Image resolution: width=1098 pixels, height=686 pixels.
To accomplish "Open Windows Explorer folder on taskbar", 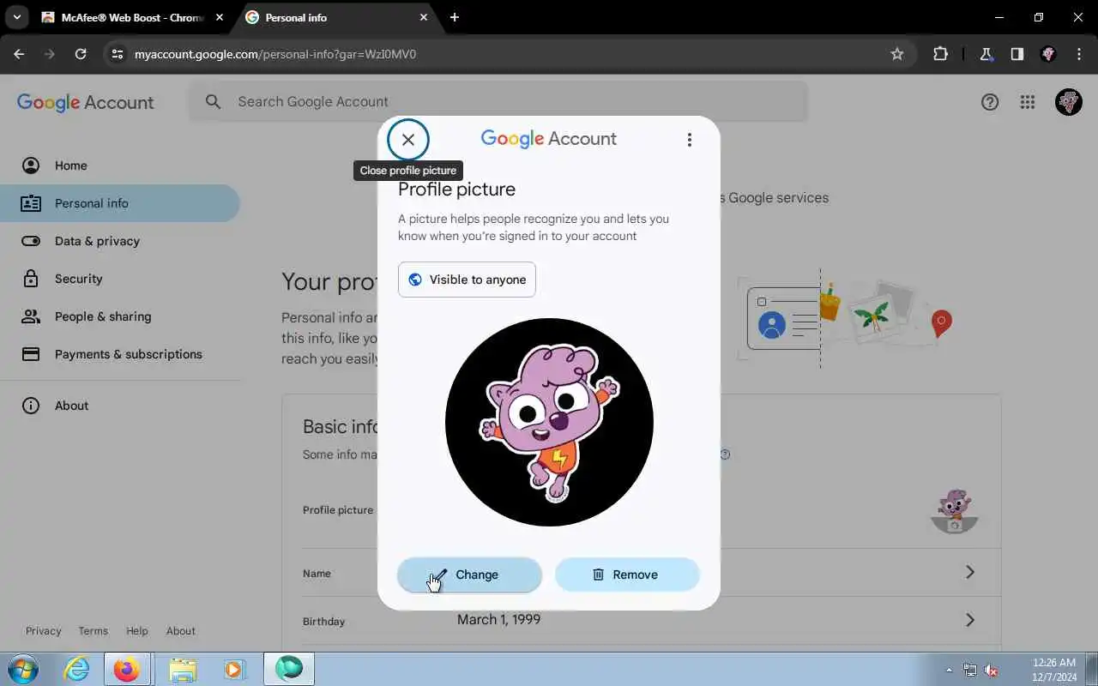I will pyautogui.click(x=183, y=669).
